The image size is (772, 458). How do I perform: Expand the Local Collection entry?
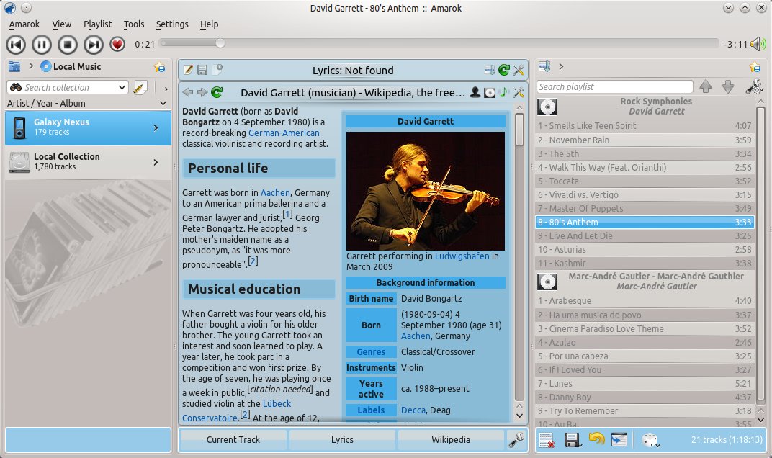156,162
